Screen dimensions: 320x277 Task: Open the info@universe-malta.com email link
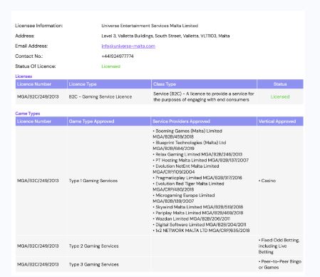[x=128, y=46]
